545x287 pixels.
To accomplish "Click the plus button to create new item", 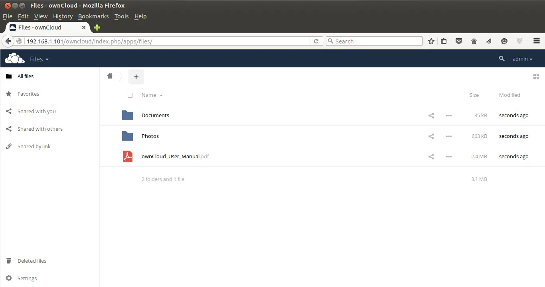I will point(136,77).
